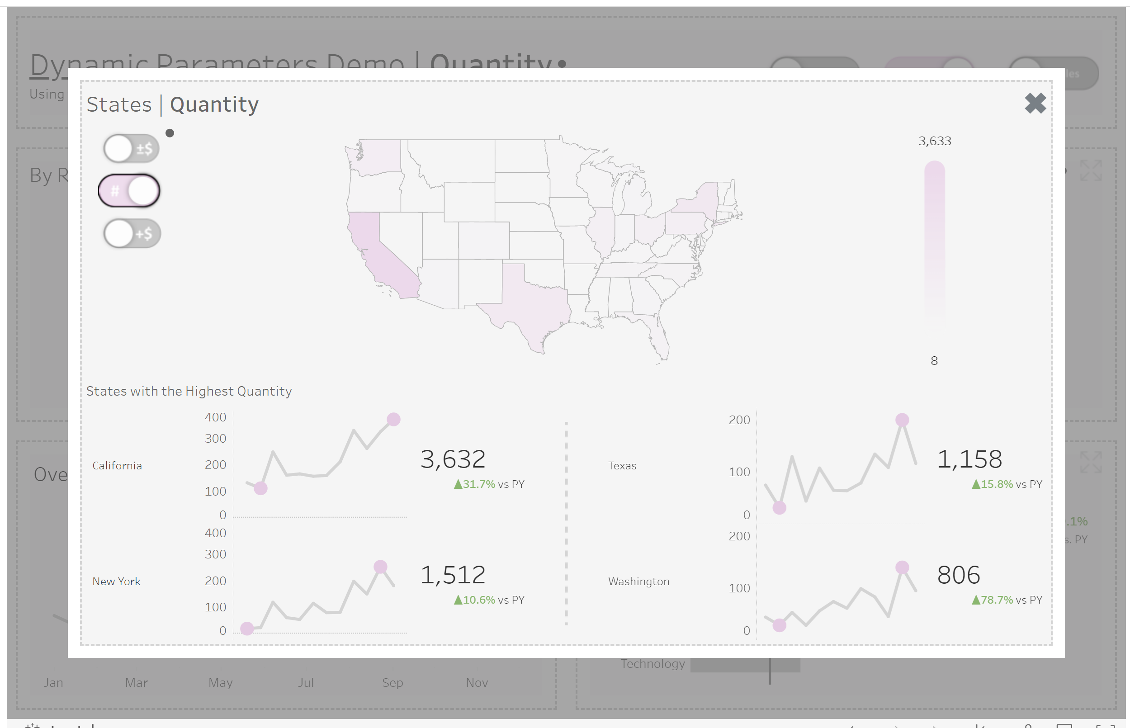Toggle the # quantity switch
1130x728 pixels.
pos(129,191)
